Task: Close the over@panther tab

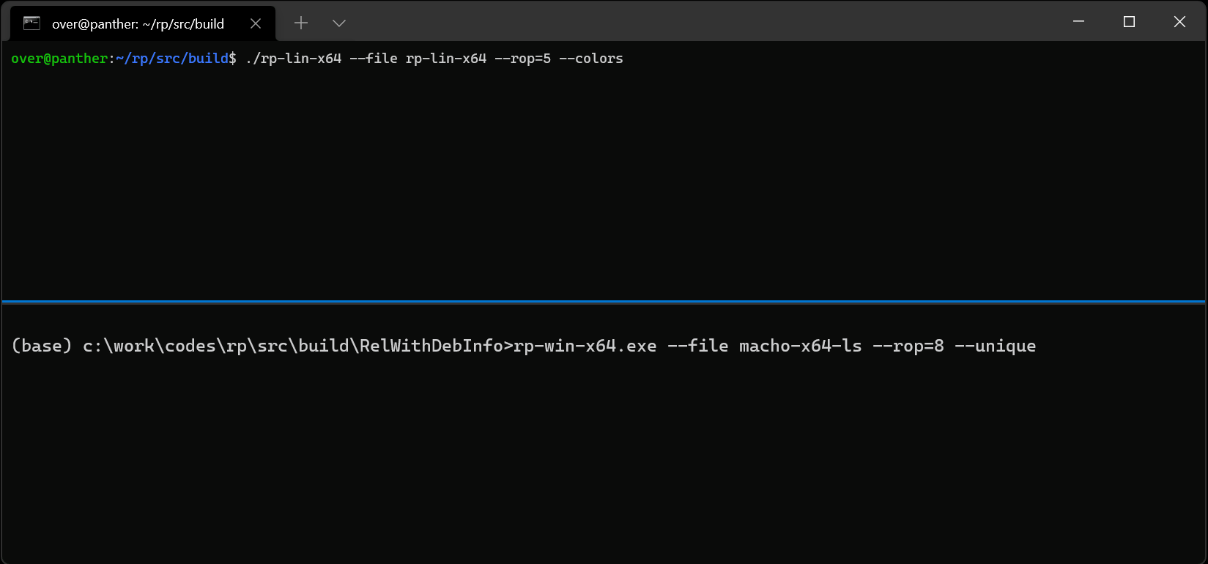Action: pyautogui.click(x=256, y=23)
